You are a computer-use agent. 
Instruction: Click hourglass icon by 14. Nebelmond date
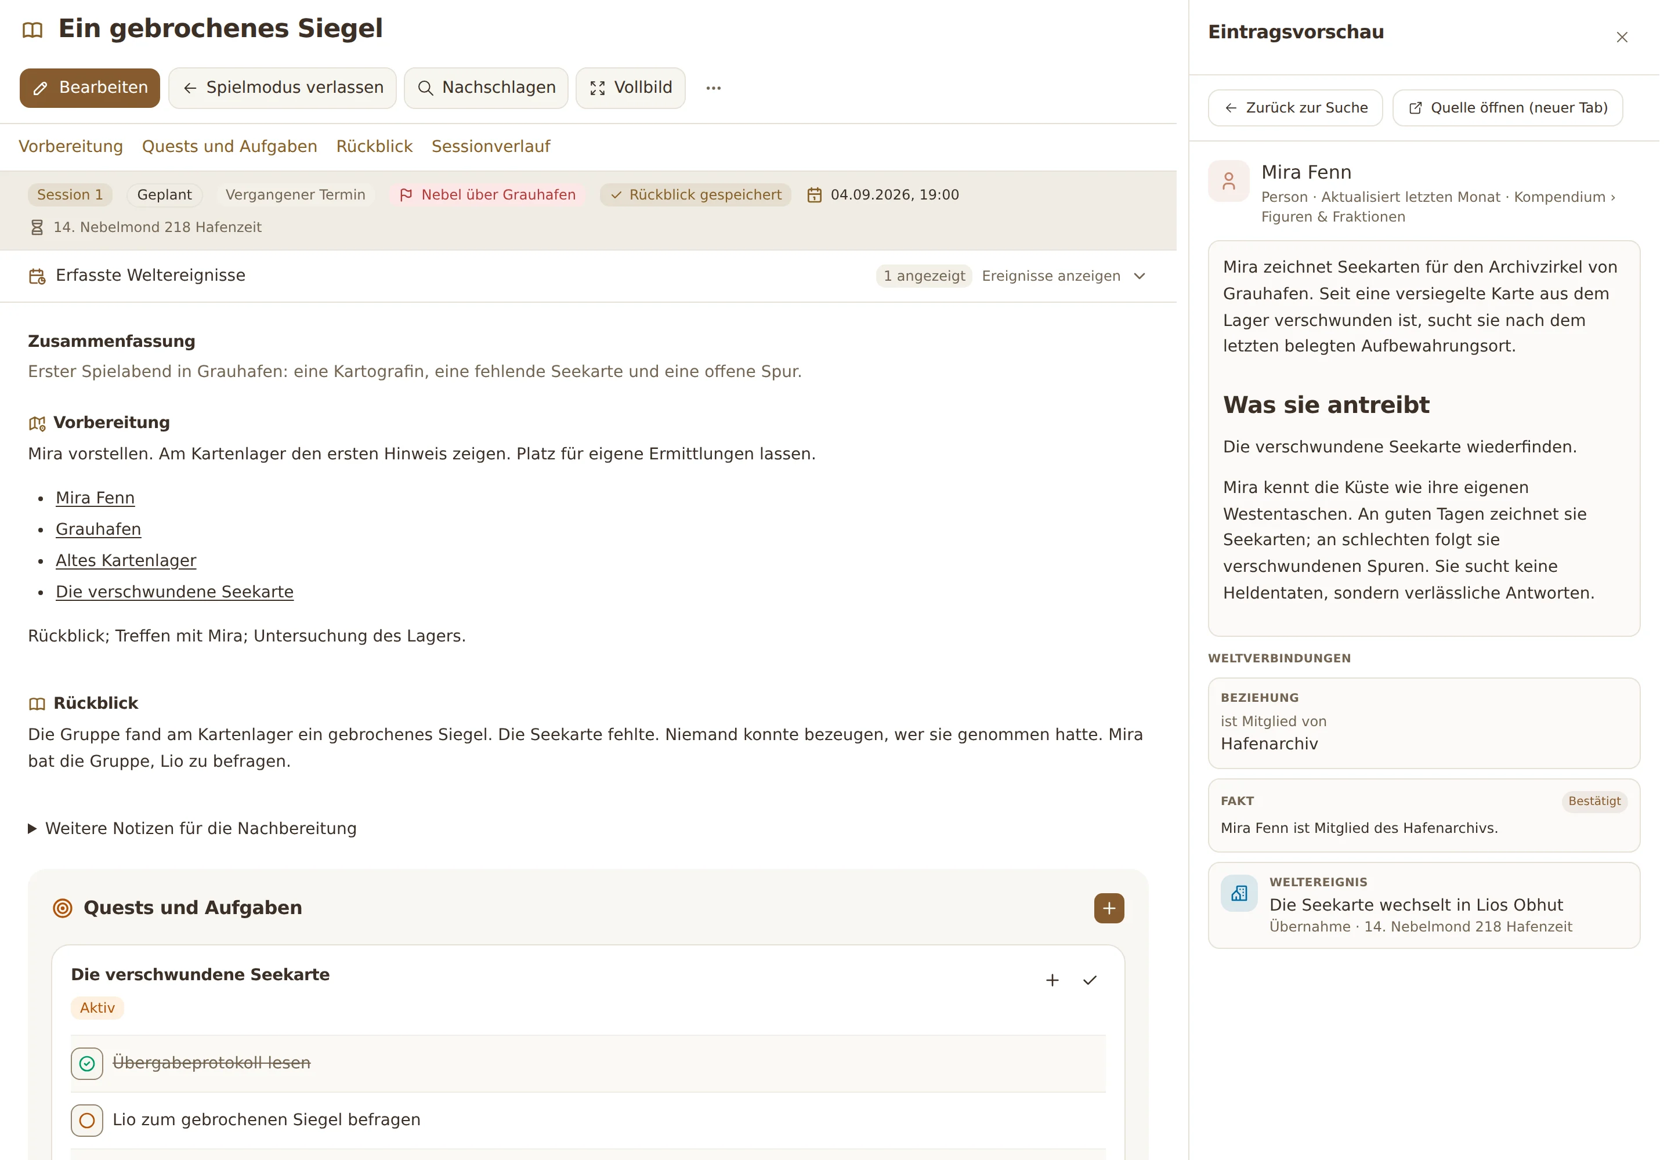pyautogui.click(x=37, y=227)
